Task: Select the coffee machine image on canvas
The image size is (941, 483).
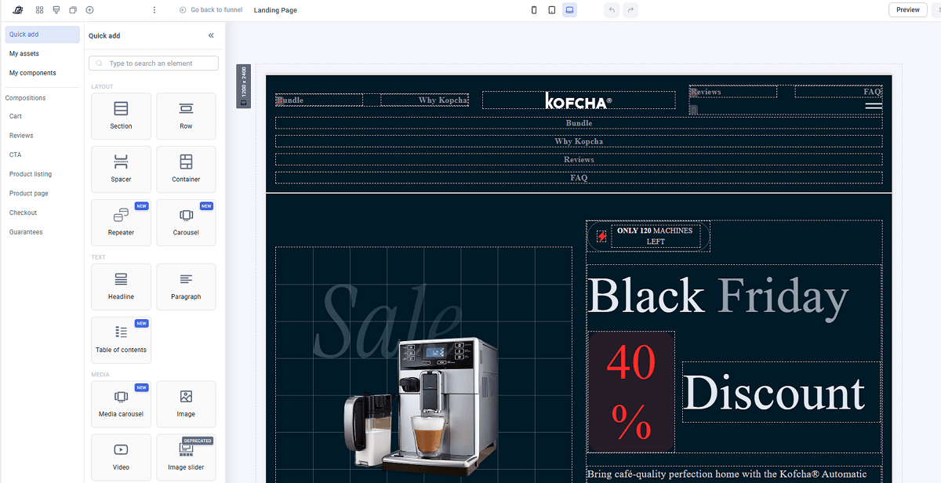Action: tap(420, 407)
